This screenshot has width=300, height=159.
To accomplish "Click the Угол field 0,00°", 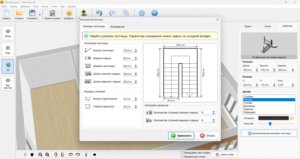I will [x=284, y=85].
